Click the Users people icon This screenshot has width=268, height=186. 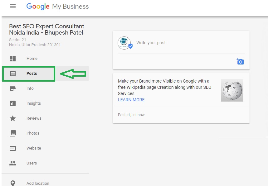coord(13,163)
